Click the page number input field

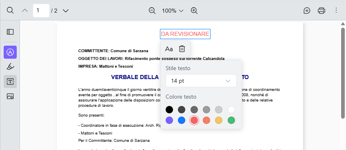pos(41,11)
